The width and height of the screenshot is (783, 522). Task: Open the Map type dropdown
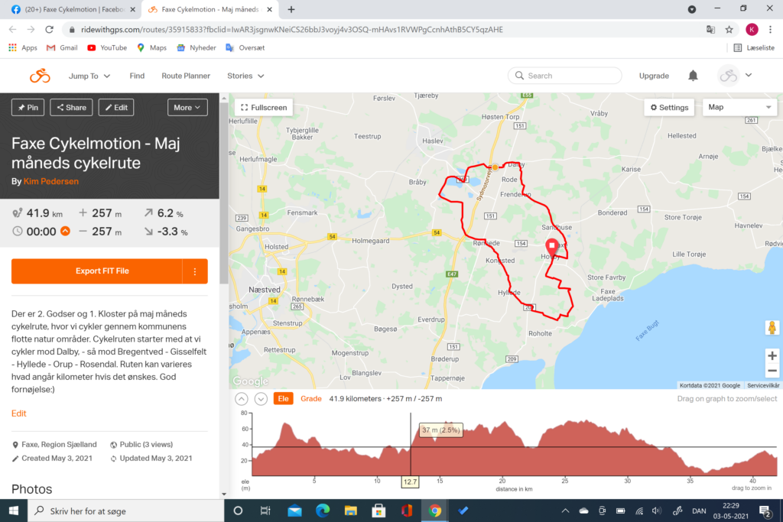click(x=739, y=107)
